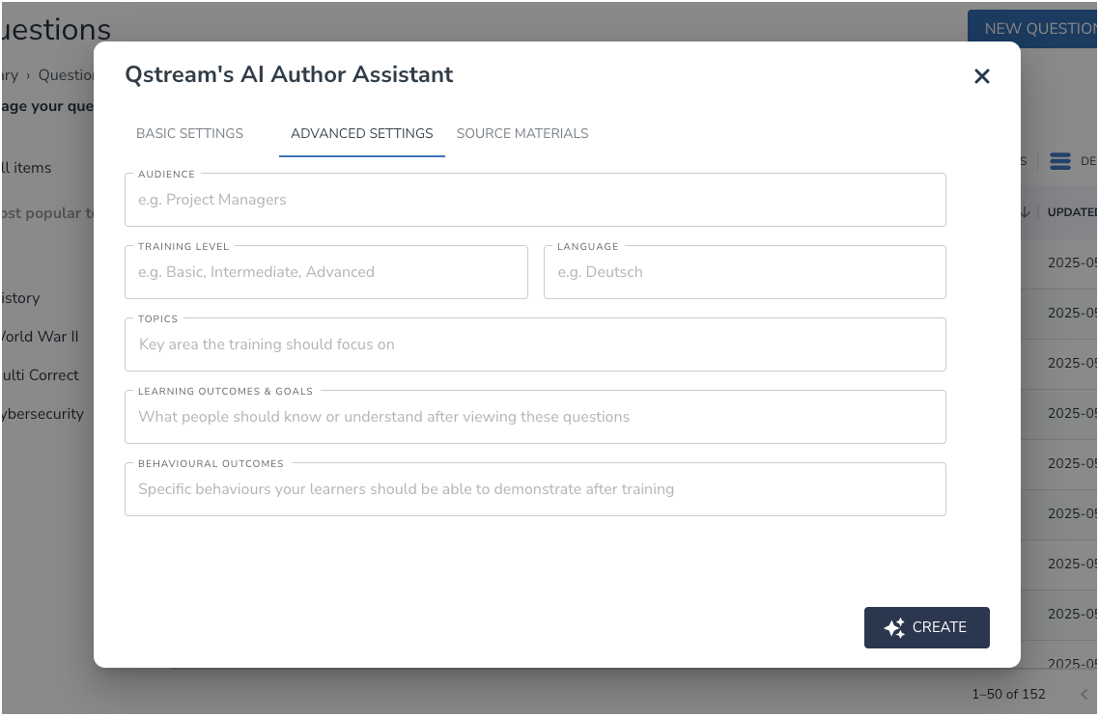
Task: Select Cybersecurity topic in sidebar
Action: [x=42, y=413]
